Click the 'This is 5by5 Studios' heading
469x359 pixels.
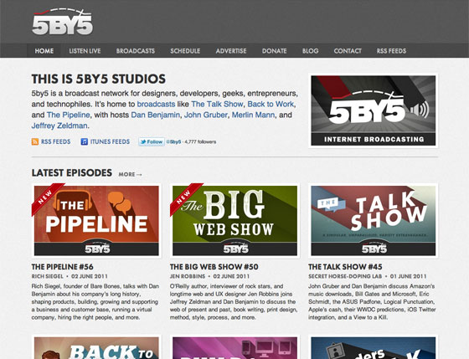coord(99,79)
